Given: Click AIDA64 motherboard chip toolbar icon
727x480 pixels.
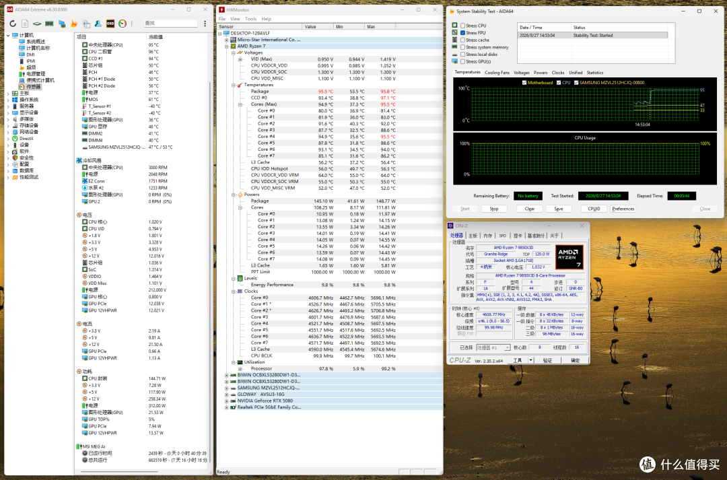Looking at the screenshot, I should point(37,23).
